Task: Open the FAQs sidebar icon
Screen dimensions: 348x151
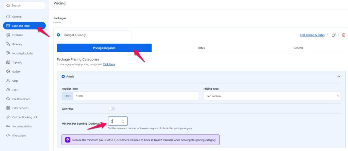Action: tap(8, 90)
